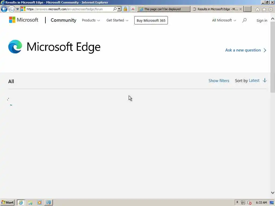Open the Windows Start menu

[x=7, y=203]
